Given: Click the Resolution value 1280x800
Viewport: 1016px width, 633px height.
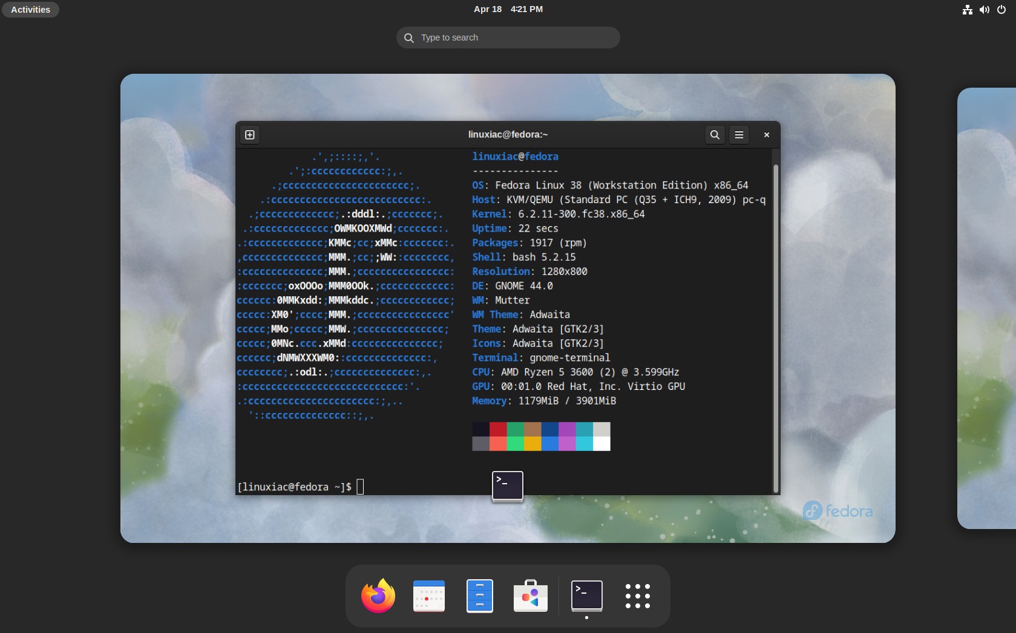Looking at the screenshot, I should click(564, 271).
